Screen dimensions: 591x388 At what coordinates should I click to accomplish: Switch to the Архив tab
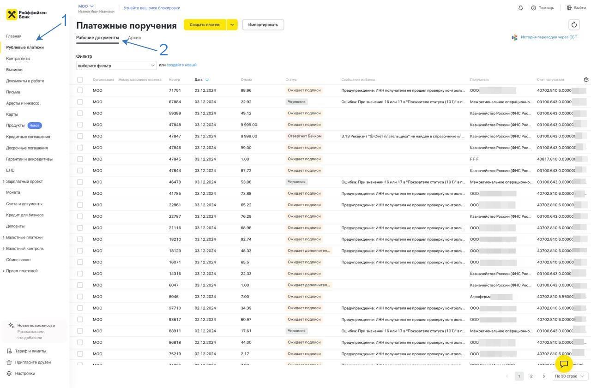(134, 38)
